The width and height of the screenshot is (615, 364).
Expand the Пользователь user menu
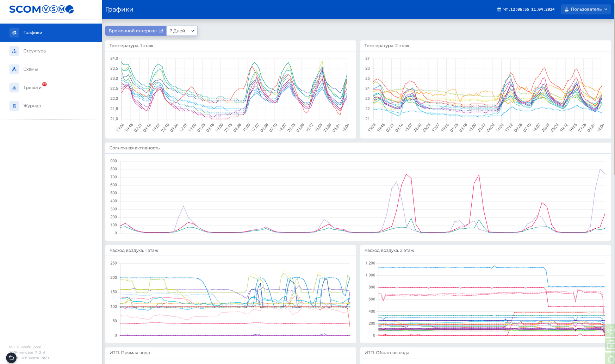(x=586, y=10)
